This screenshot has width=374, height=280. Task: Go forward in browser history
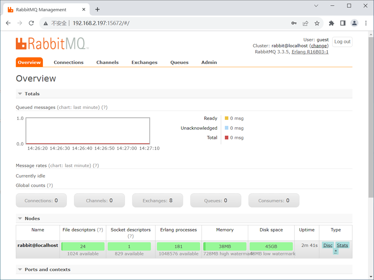pyautogui.click(x=20, y=23)
